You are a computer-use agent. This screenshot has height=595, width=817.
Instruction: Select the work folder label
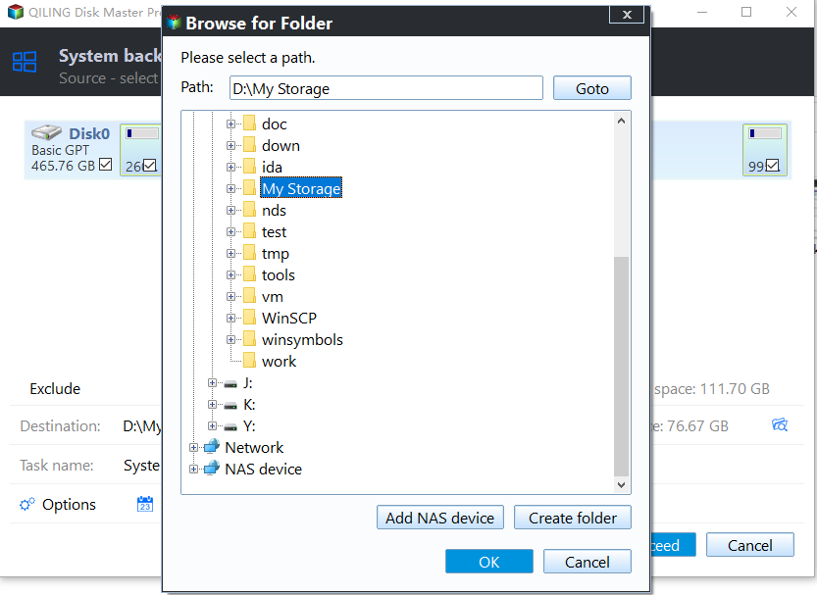point(279,362)
